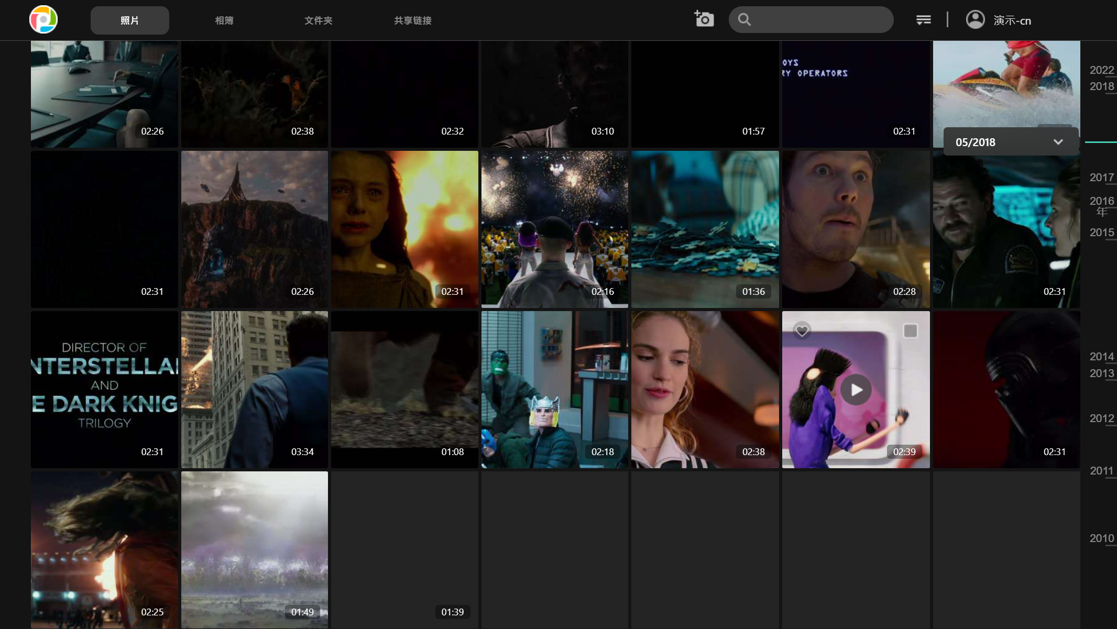Image resolution: width=1117 pixels, height=629 pixels.
Task: Click the colorful photo app logo
Action: pos(43,20)
